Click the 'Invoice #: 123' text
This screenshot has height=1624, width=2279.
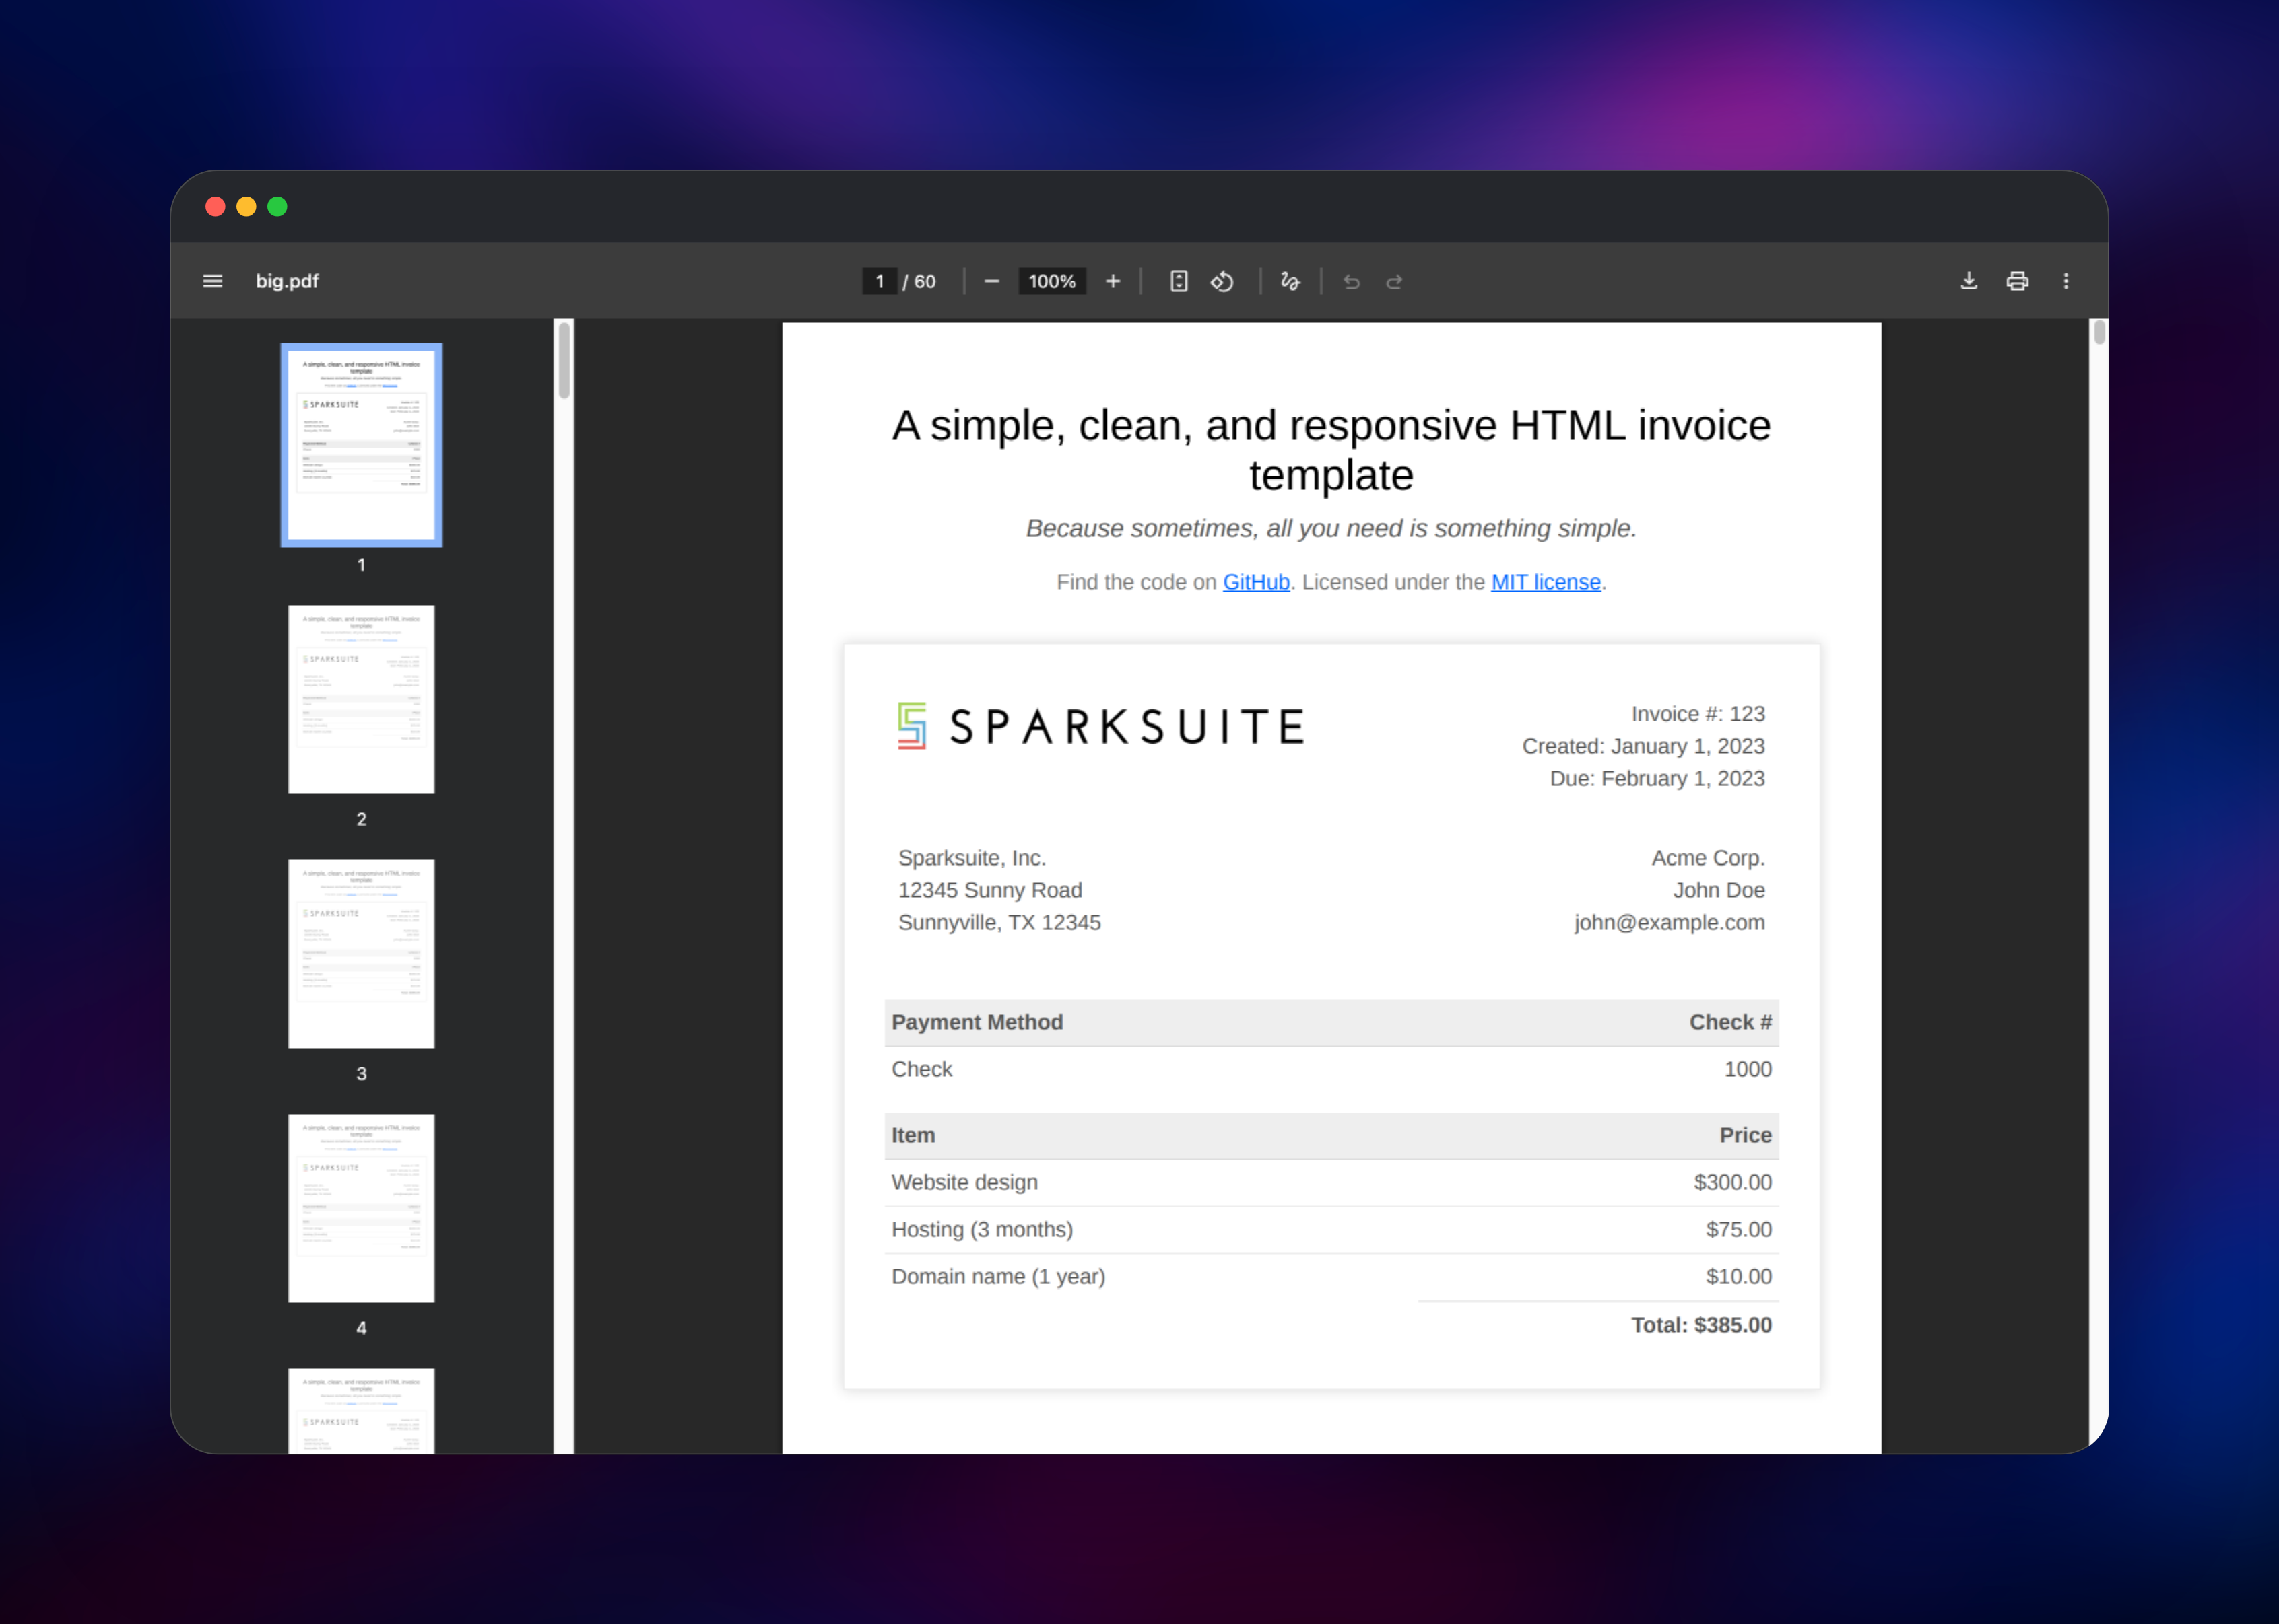[x=1698, y=714]
